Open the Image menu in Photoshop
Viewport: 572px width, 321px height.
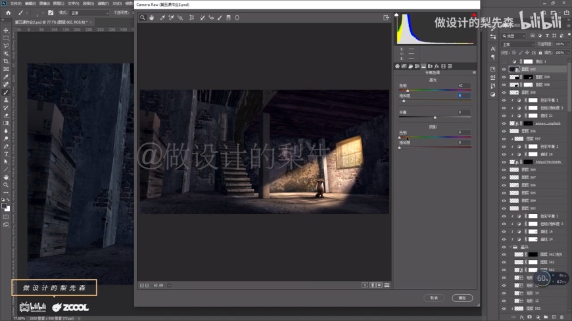[44, 3]
